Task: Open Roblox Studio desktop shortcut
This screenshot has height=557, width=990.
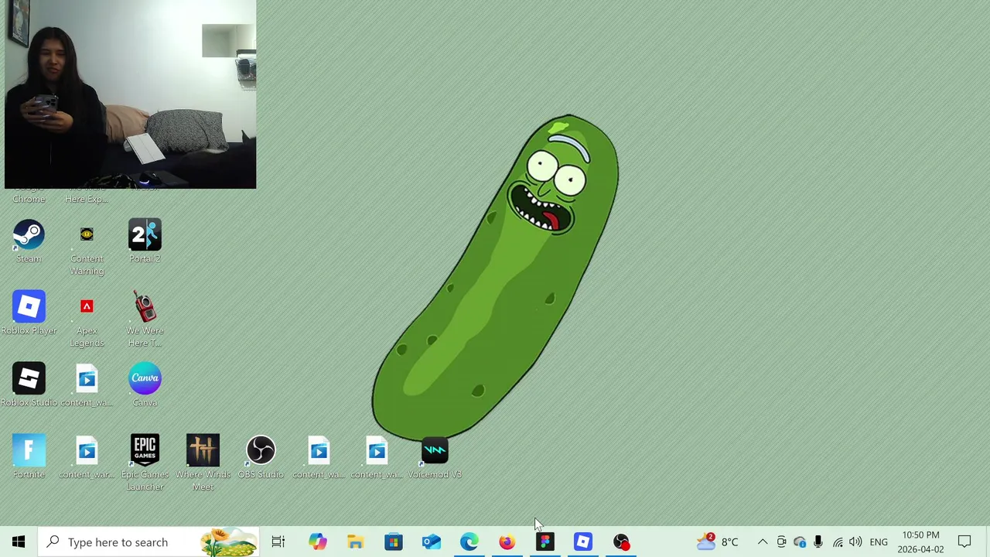Action: click(29, 385)
